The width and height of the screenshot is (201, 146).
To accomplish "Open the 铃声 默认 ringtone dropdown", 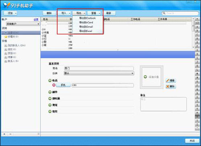I will tap(99, 73).
